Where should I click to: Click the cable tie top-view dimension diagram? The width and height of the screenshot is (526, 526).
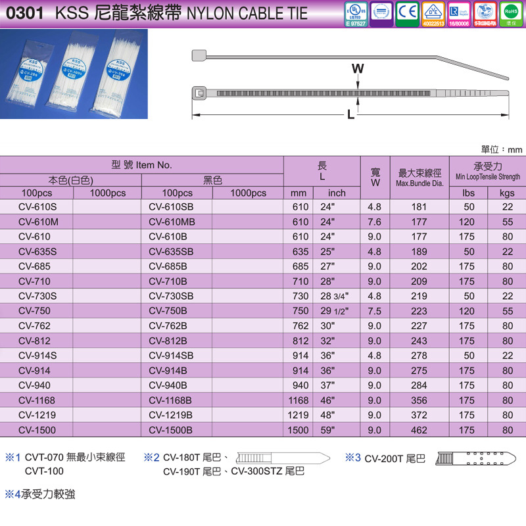pyautogui.click(x=350, y=93)
